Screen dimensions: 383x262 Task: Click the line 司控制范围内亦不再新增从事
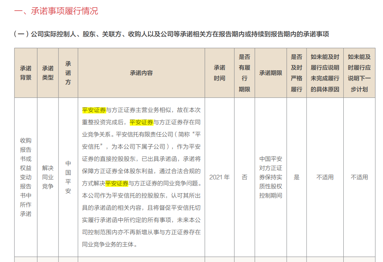coord(141,232)
